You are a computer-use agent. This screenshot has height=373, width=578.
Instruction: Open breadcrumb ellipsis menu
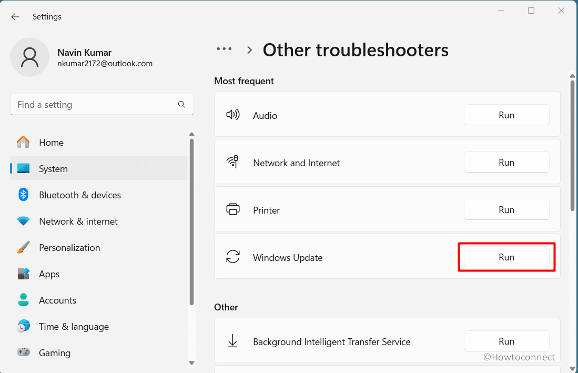[x=224, y=48]
